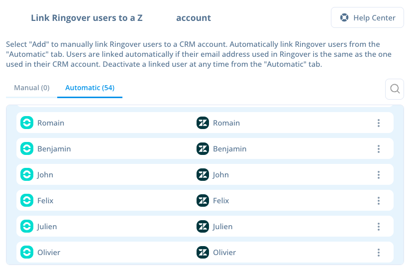Image resolution: width=412 pixels, height=270 pixels.
Task: Click Ringover user name Julien
Action: point(47,227)
